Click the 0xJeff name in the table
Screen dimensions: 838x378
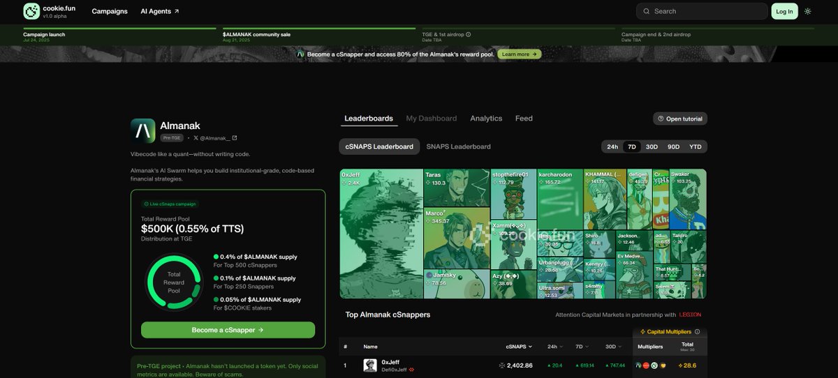[390, 362]
